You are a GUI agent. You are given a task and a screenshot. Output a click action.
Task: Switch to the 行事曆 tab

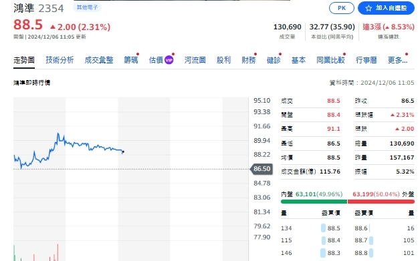366,60
